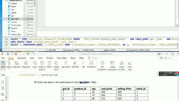This screenshot has width=179, height=101.
Task: Open the Comment ribbon tab
Action: point(22,58)
